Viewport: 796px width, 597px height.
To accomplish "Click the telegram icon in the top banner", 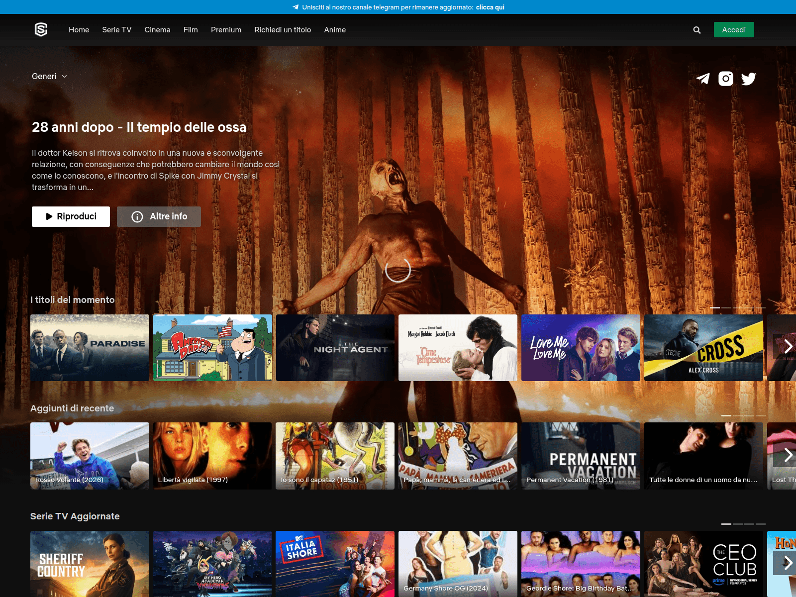I will coord(296,7).
